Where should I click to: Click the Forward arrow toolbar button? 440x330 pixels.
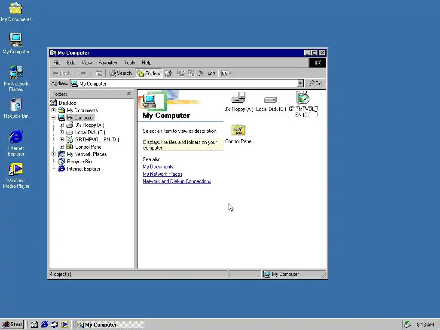click(83, 73)
